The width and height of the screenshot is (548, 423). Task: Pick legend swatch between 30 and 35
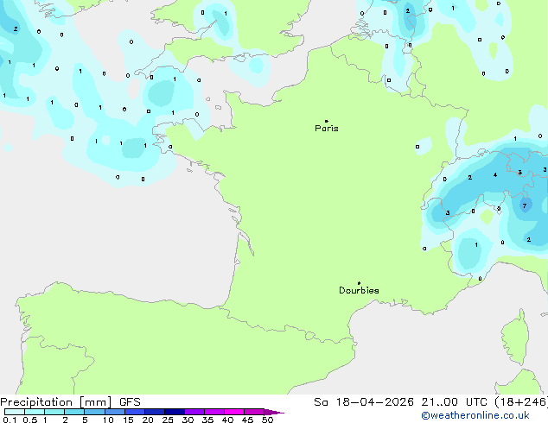pyautogui.click(x=194, y=412)
